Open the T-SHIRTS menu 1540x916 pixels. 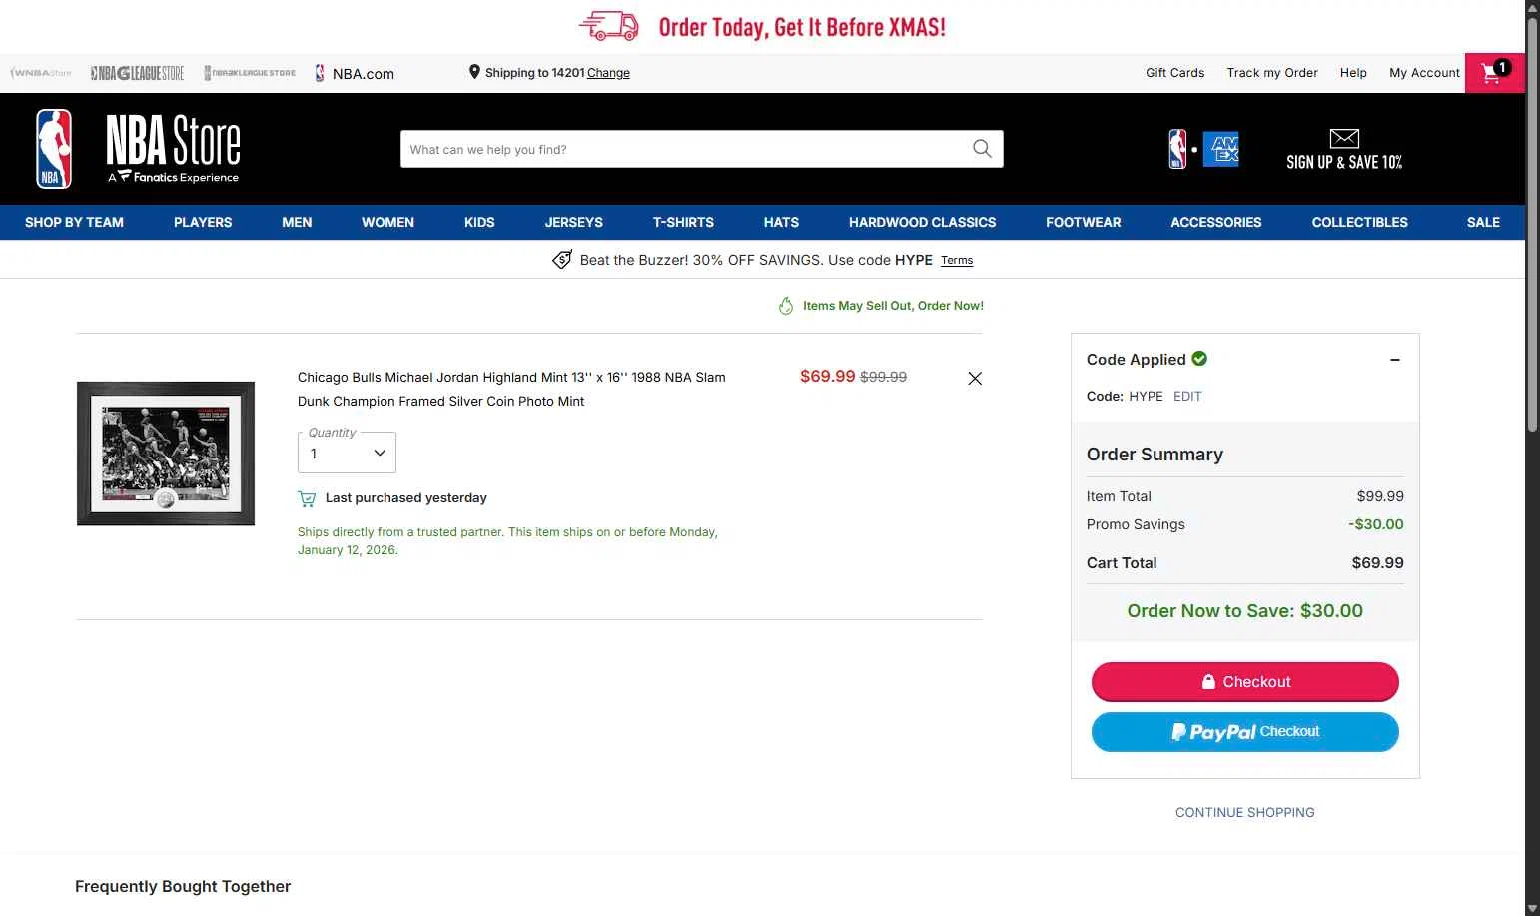(683, 222)
